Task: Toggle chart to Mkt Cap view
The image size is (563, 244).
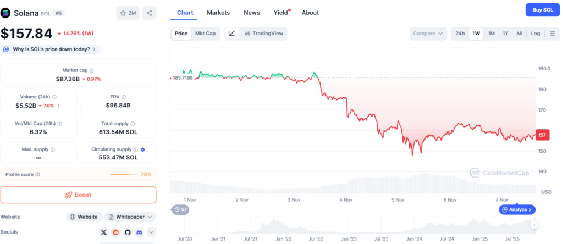Action: click(205, 34)
